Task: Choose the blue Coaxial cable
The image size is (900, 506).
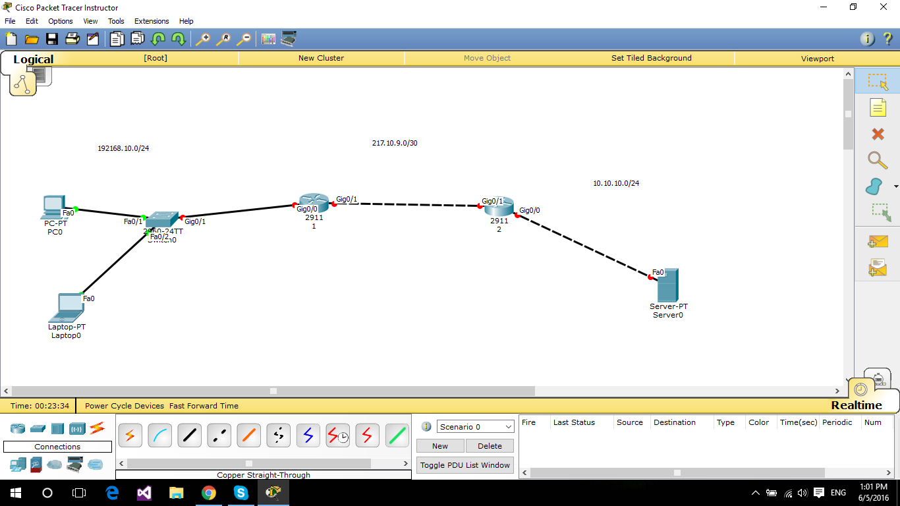Action: coord(308,436)
